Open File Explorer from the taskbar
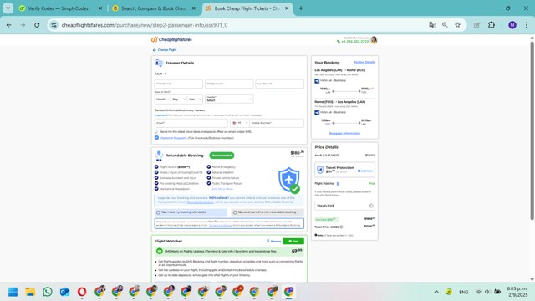Viewport: 535px width, 301px height. (x=30, y=292)
